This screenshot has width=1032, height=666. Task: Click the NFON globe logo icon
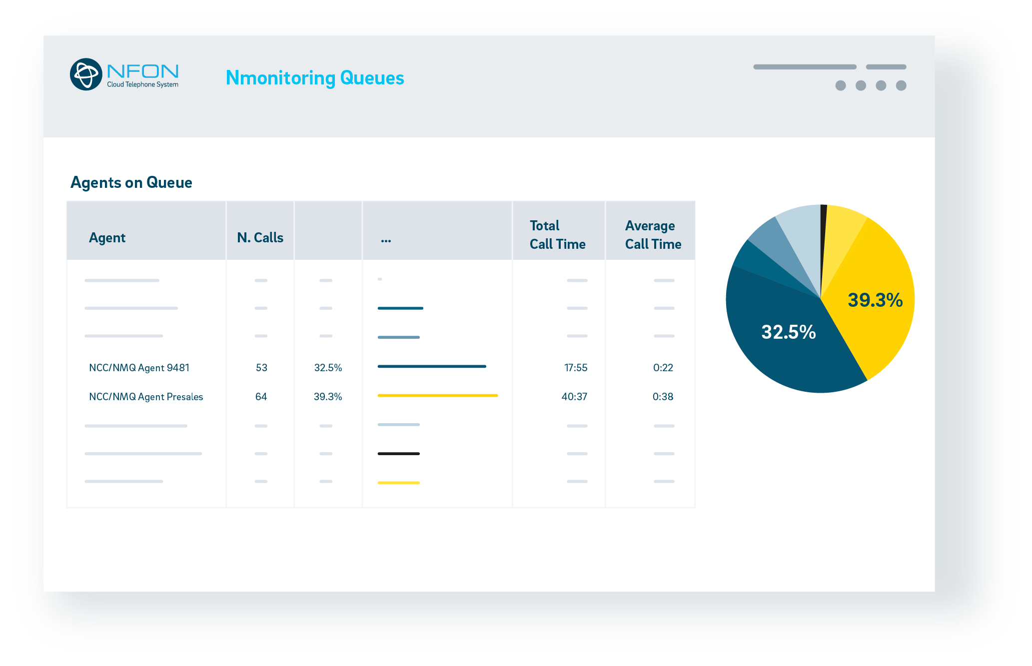pos(86,74)
